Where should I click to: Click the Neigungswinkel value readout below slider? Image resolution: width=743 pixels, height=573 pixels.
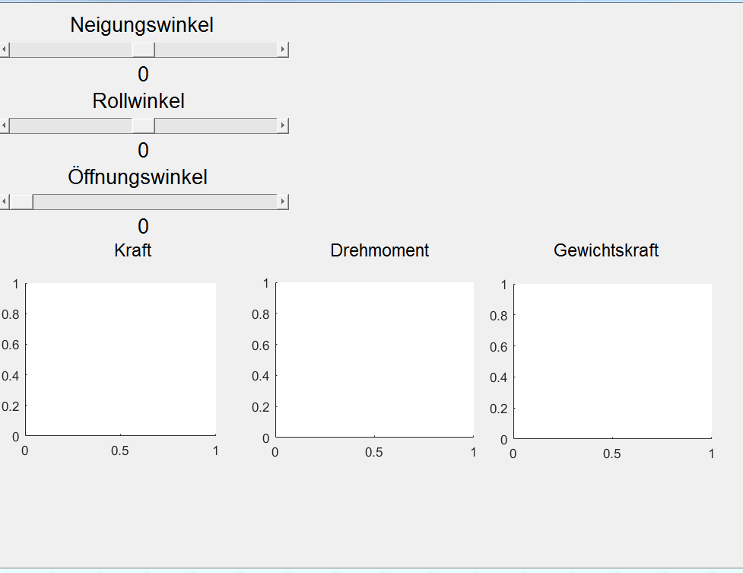(x=143, y=75)
